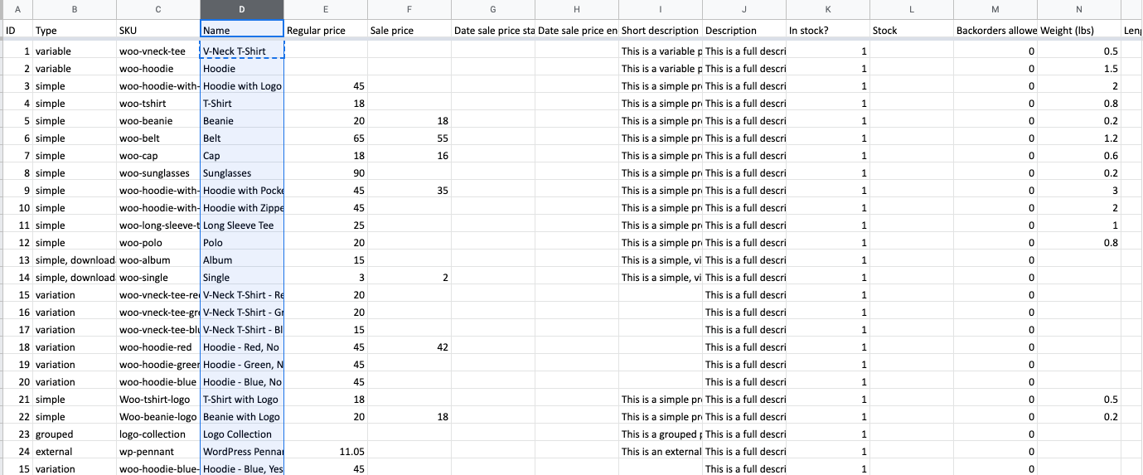Select the 'Logo Collection' name cell
Image resolution: width=1143 pixels, height=475 pixels.
click(241, 434)
